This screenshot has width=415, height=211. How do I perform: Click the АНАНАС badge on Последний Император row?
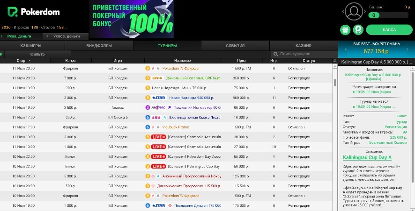tap(158, 108)
